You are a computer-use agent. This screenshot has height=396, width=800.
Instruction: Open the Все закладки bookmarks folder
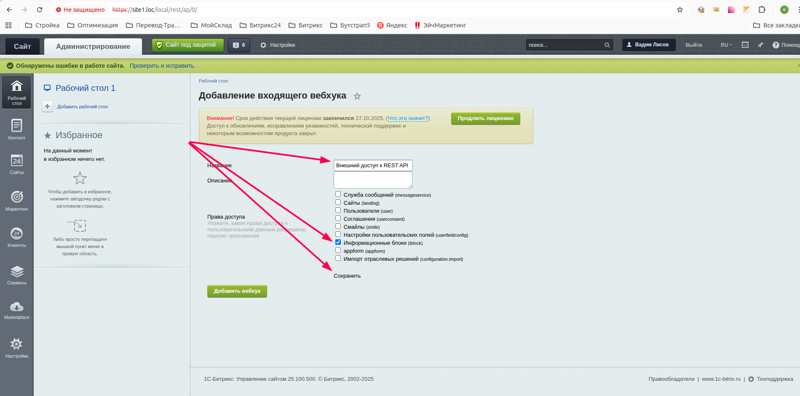point(776,25)
